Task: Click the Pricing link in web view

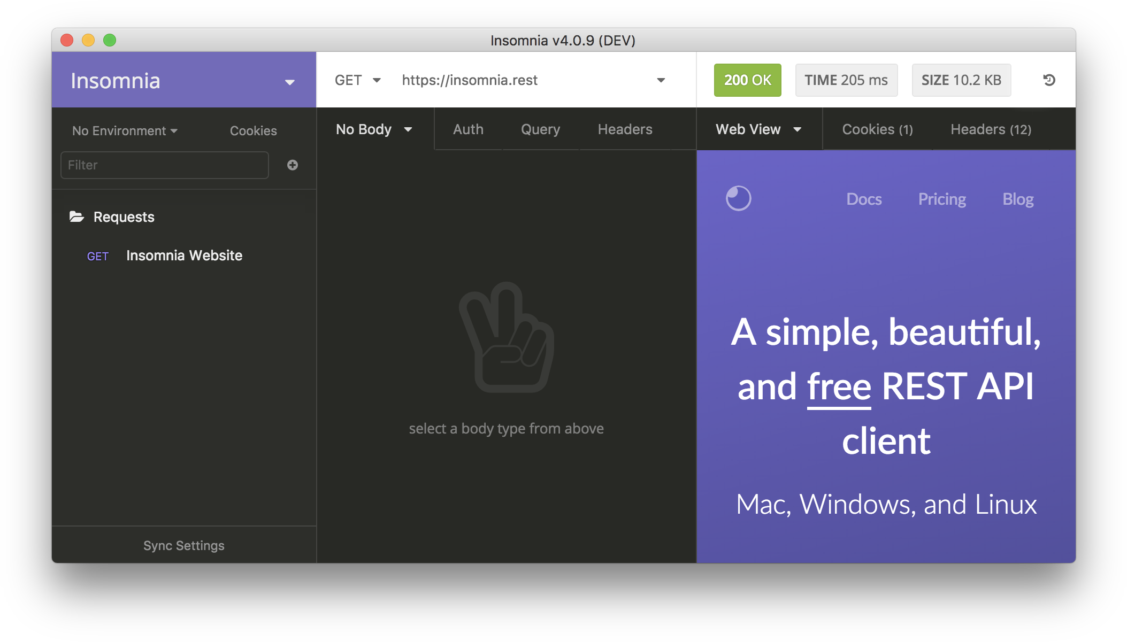Action: (x=942, y=199)
